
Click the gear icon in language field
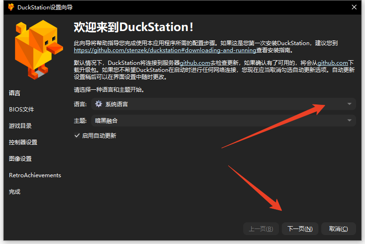[x=99, y=104]
